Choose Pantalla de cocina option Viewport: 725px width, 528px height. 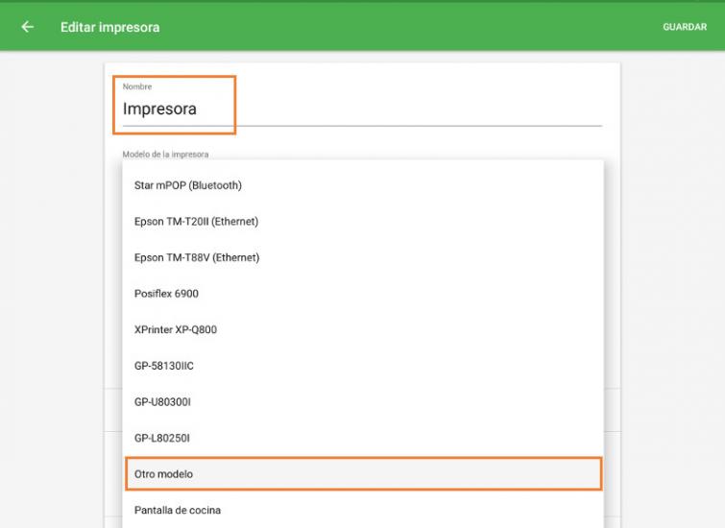pos(178,510)
